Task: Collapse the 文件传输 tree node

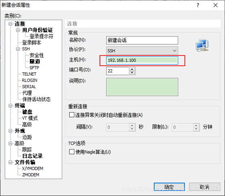Action: pyautogui.click(x=10, y=162)
